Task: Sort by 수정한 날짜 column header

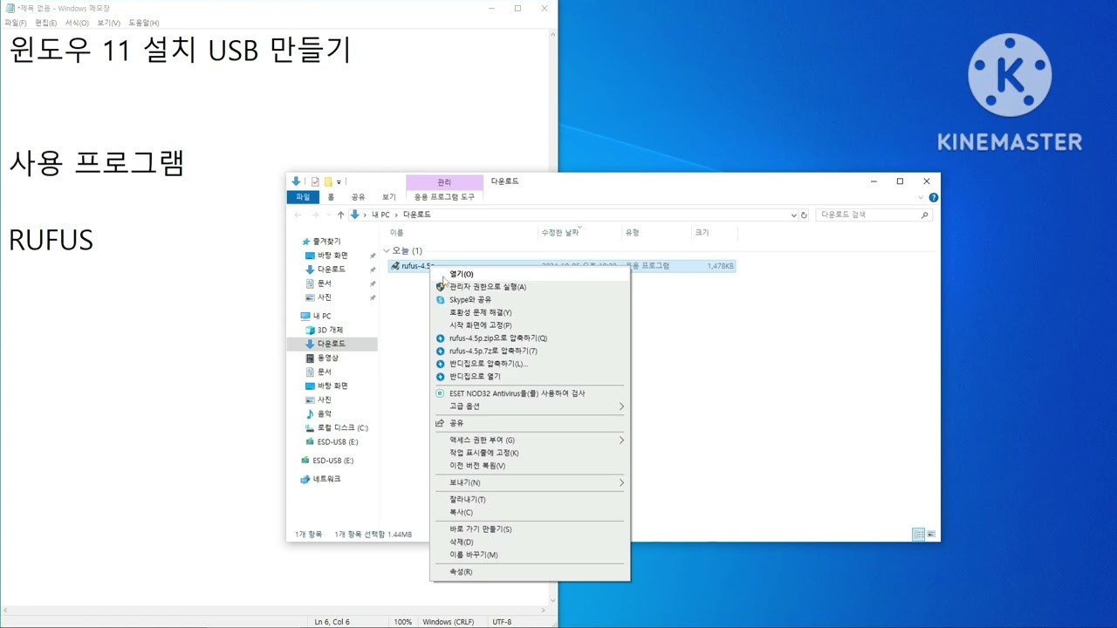Action: (x=560, y=233)
